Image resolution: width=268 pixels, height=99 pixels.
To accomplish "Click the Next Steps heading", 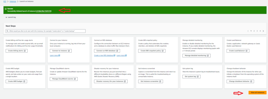I will coord(10,26).
